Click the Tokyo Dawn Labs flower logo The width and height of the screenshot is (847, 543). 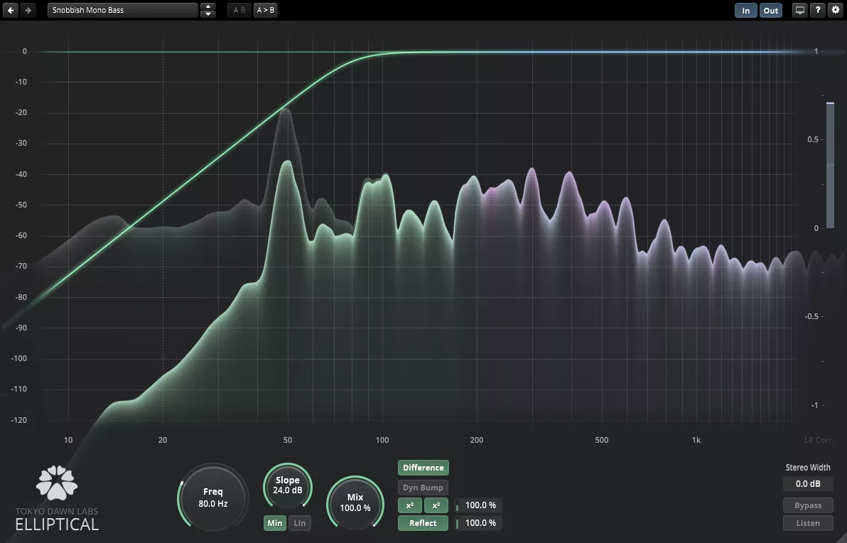[57, 483]
